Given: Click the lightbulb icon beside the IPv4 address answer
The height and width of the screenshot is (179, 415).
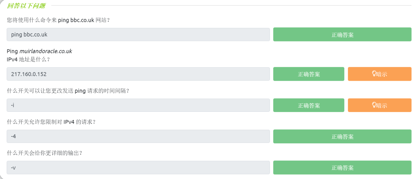Looking at the screenshot, I should (374, 74).
